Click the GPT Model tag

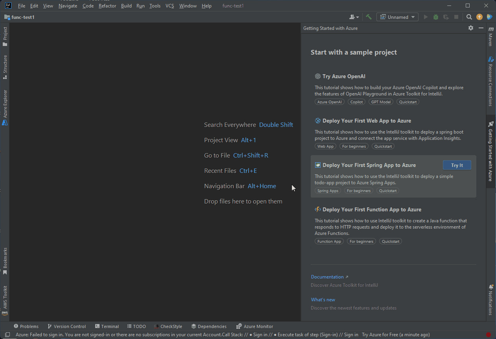[x=381, y=102]
